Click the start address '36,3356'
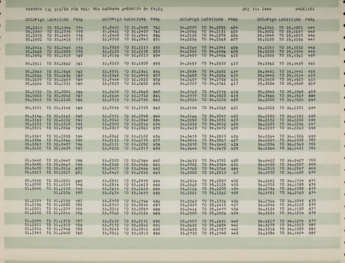345x263 pixels. [266, 233]
